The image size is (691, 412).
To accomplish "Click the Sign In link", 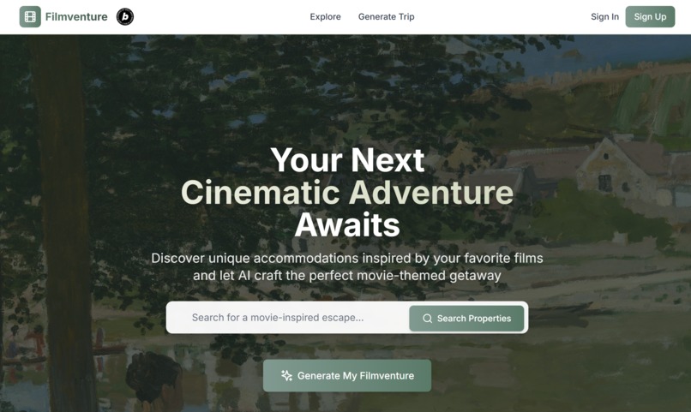I will pyautogui.click(x=604, y=17).
